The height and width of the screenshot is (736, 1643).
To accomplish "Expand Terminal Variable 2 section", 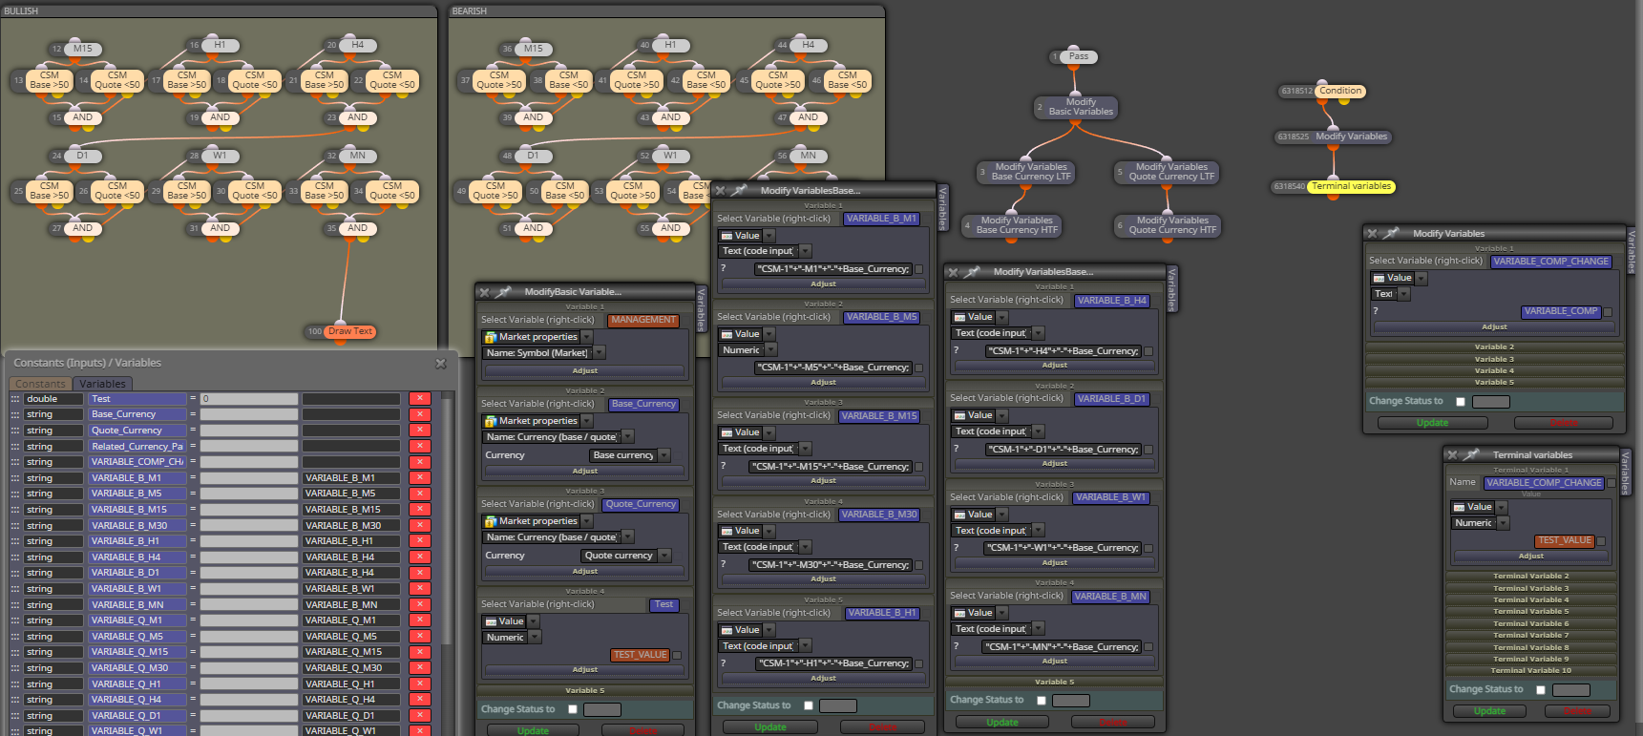I will coord(1530,577).
